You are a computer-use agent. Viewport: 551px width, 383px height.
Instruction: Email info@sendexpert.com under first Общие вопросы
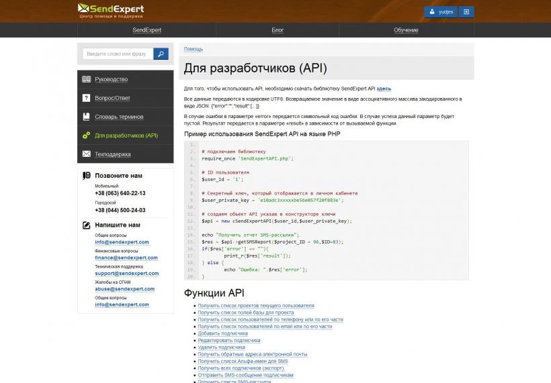tap(122, 242)
